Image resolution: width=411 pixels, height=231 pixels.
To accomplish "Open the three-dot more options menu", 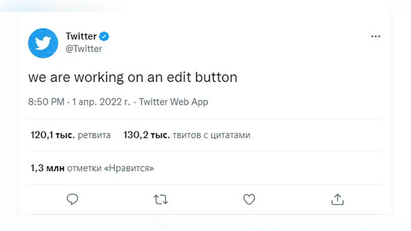I will [376, 37].
